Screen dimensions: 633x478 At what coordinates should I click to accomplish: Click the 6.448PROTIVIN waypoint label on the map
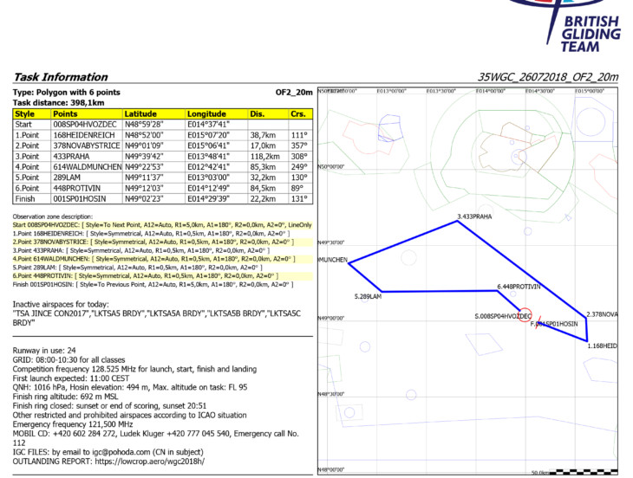point(519,286)
